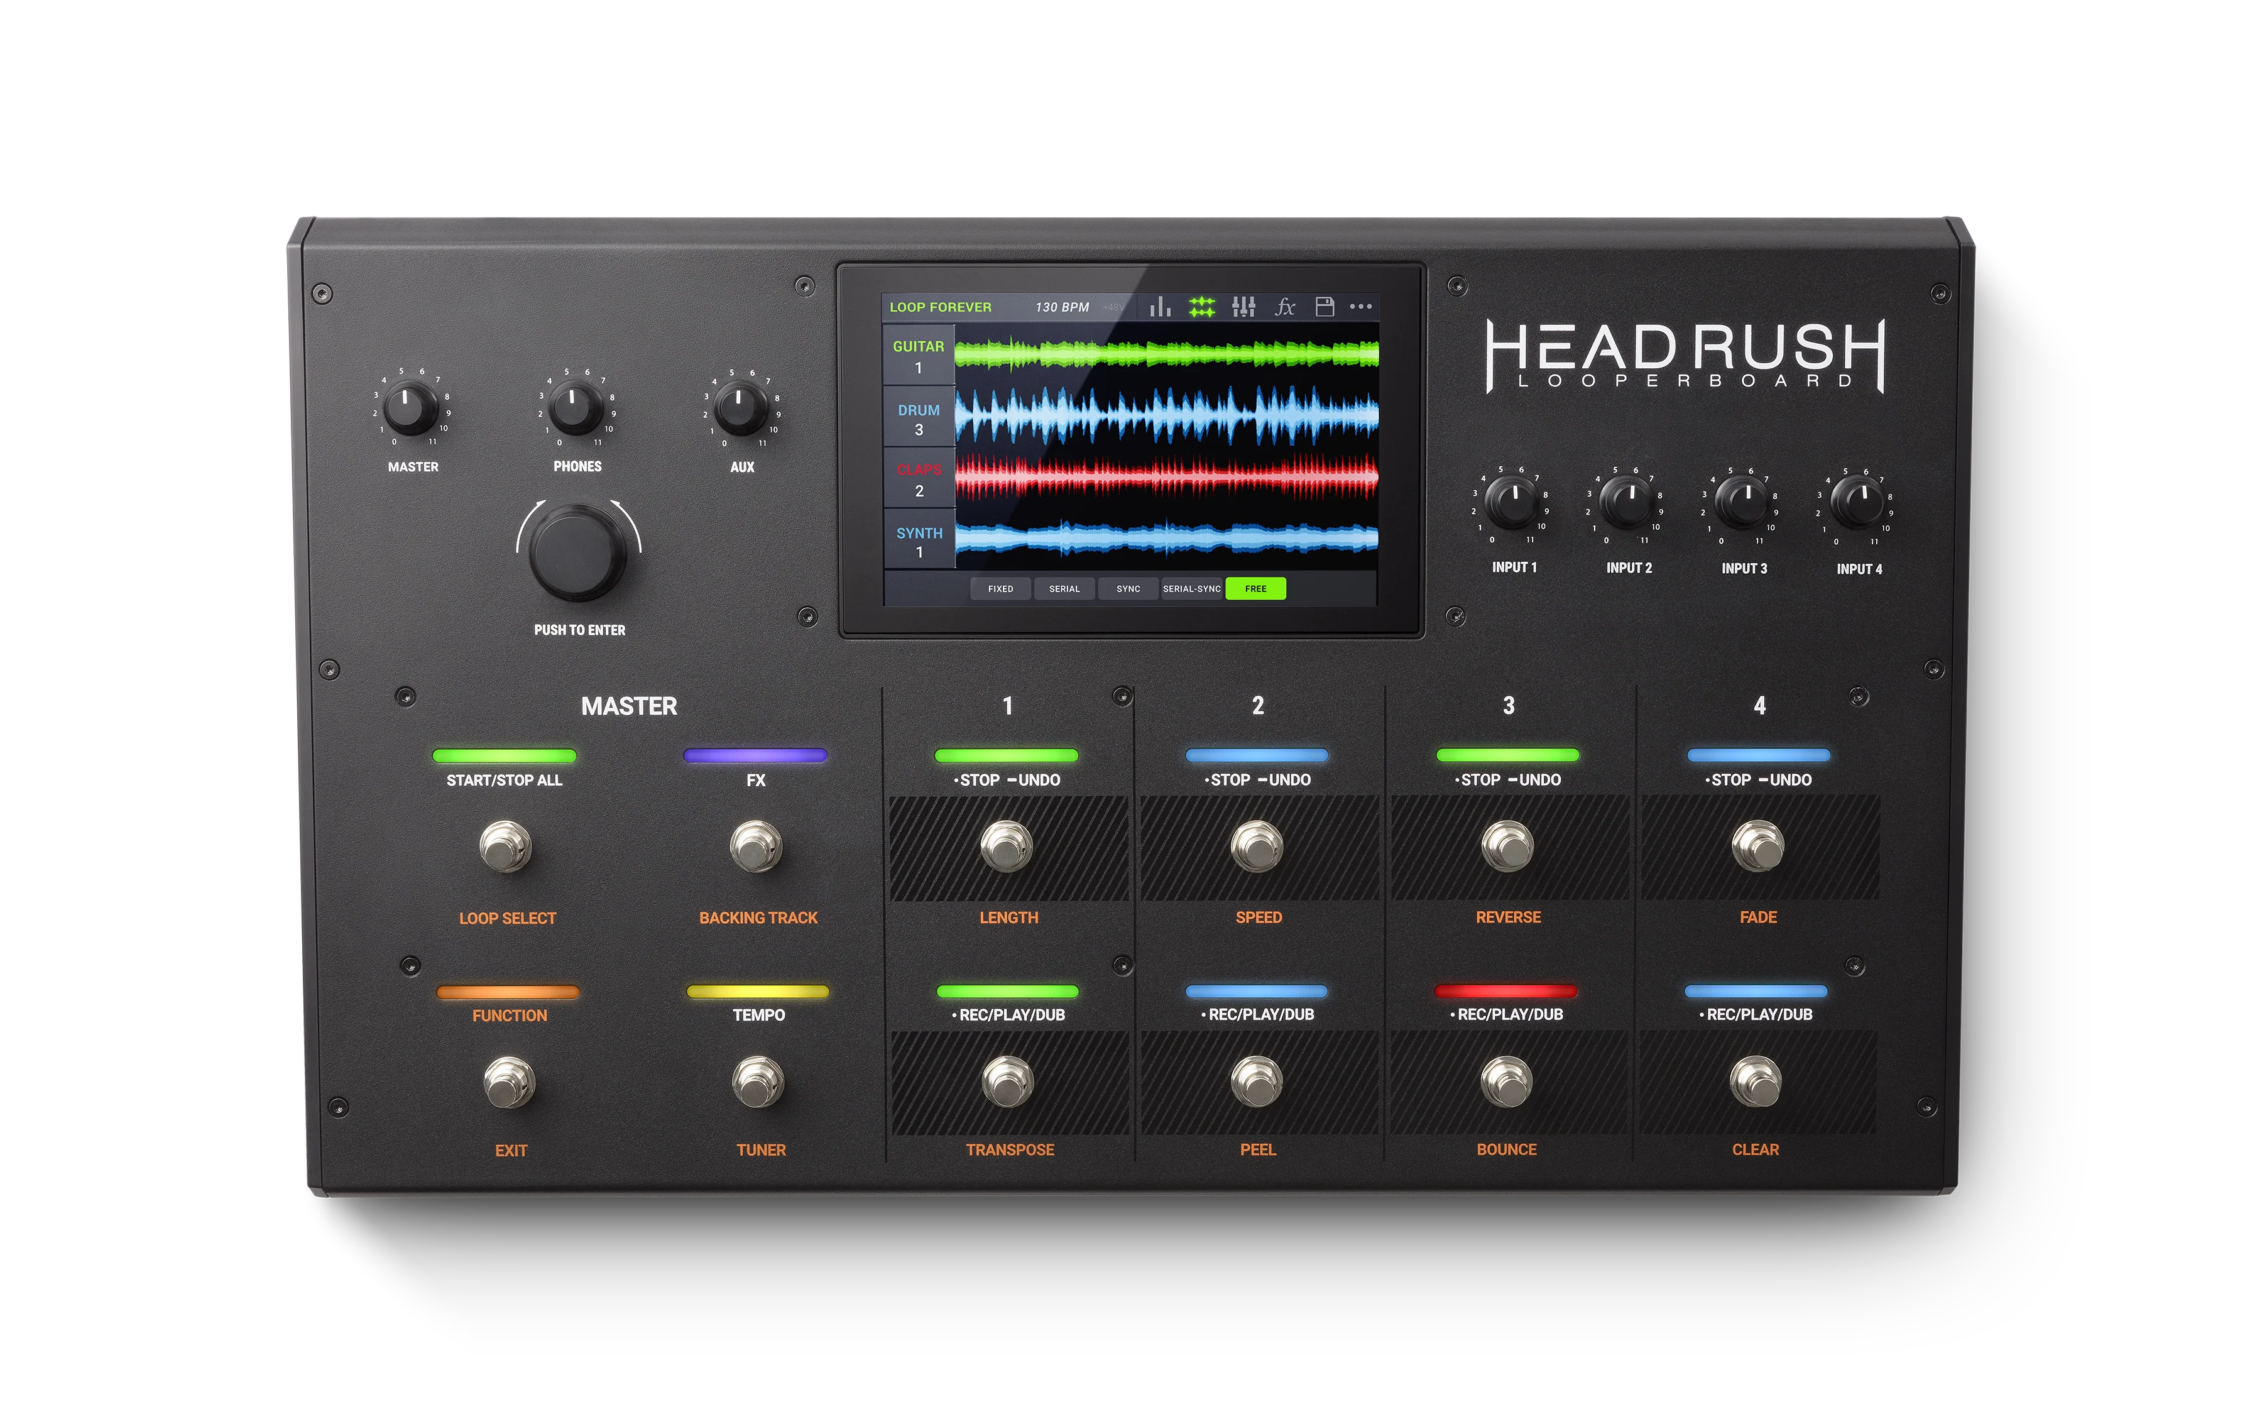Click the PHONES volume knob

575,408
